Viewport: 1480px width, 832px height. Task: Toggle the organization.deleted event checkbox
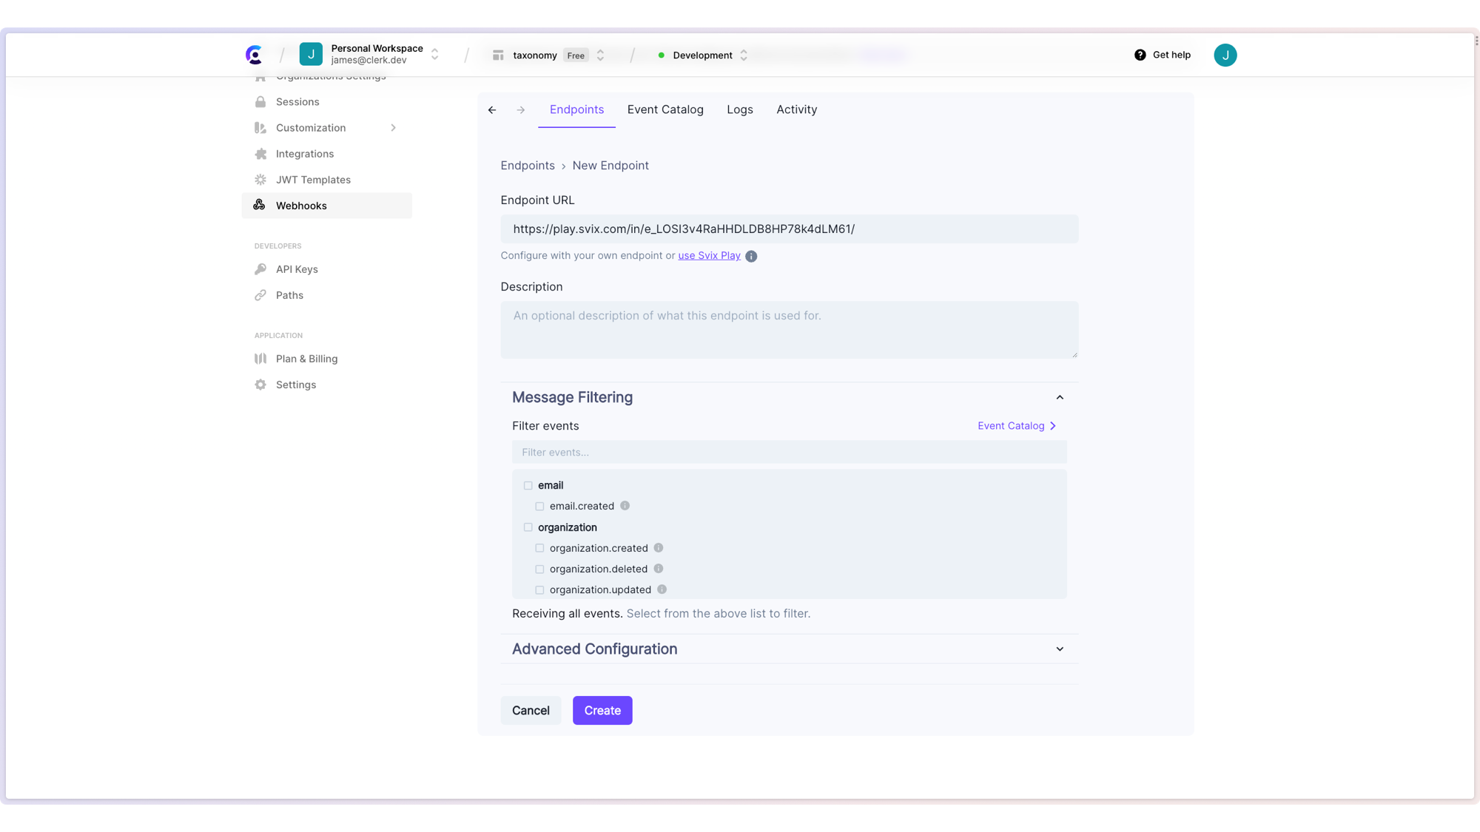coord(539,569)
